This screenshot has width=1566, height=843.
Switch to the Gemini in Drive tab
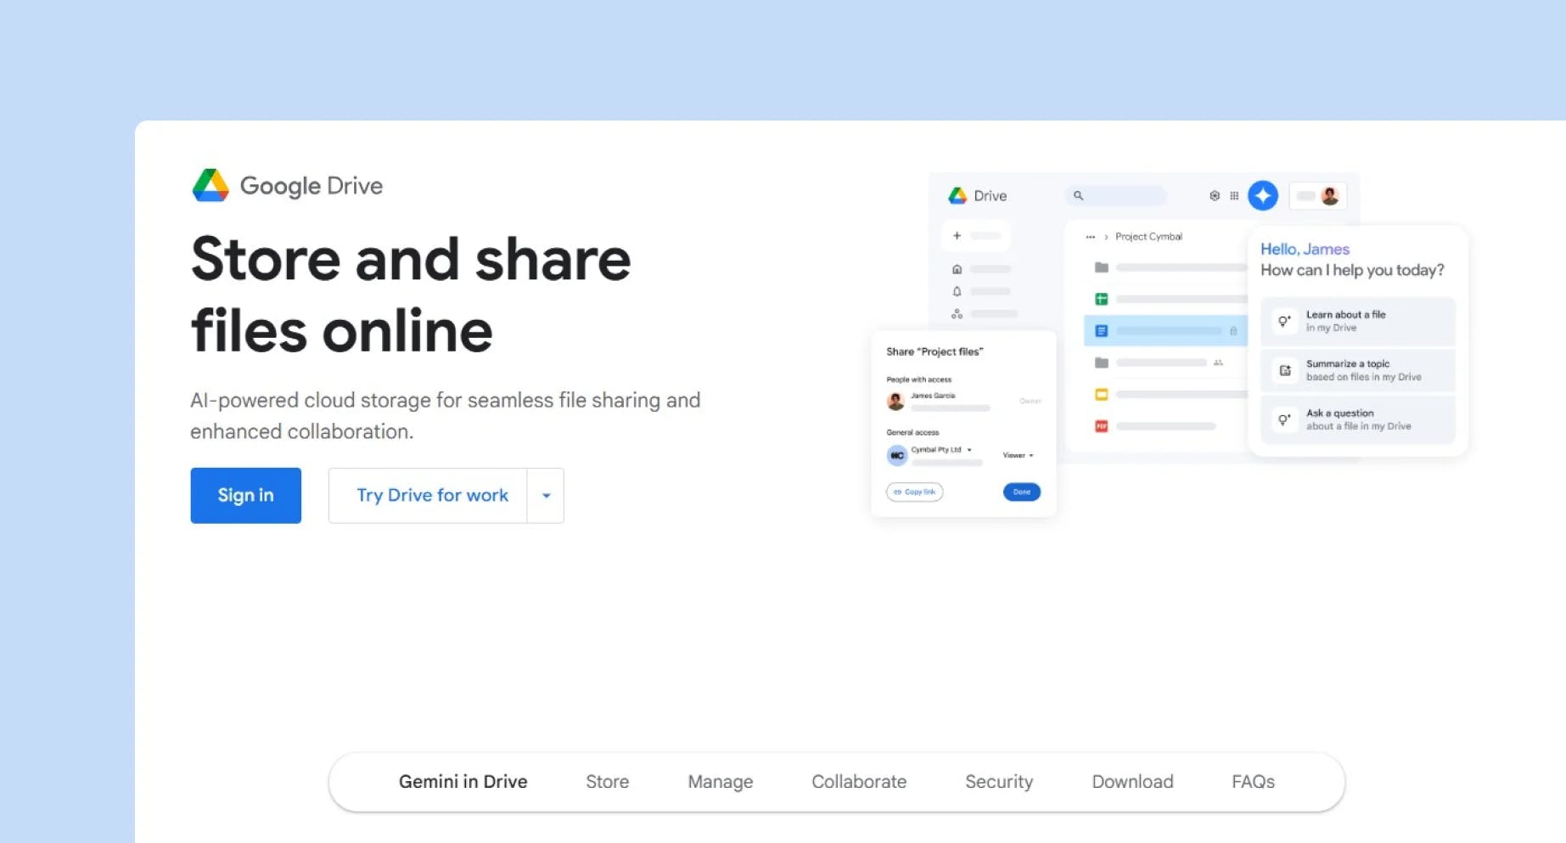(x=463, y=782)
